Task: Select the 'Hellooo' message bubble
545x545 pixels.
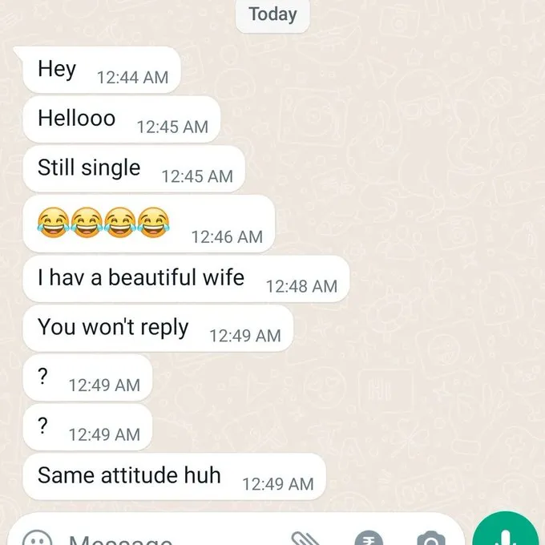Action: click(x=121, y=119)
